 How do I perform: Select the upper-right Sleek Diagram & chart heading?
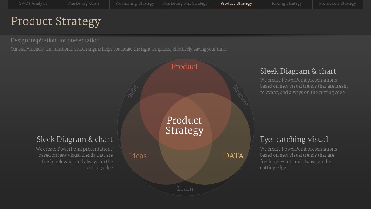(x=298, y=71)
